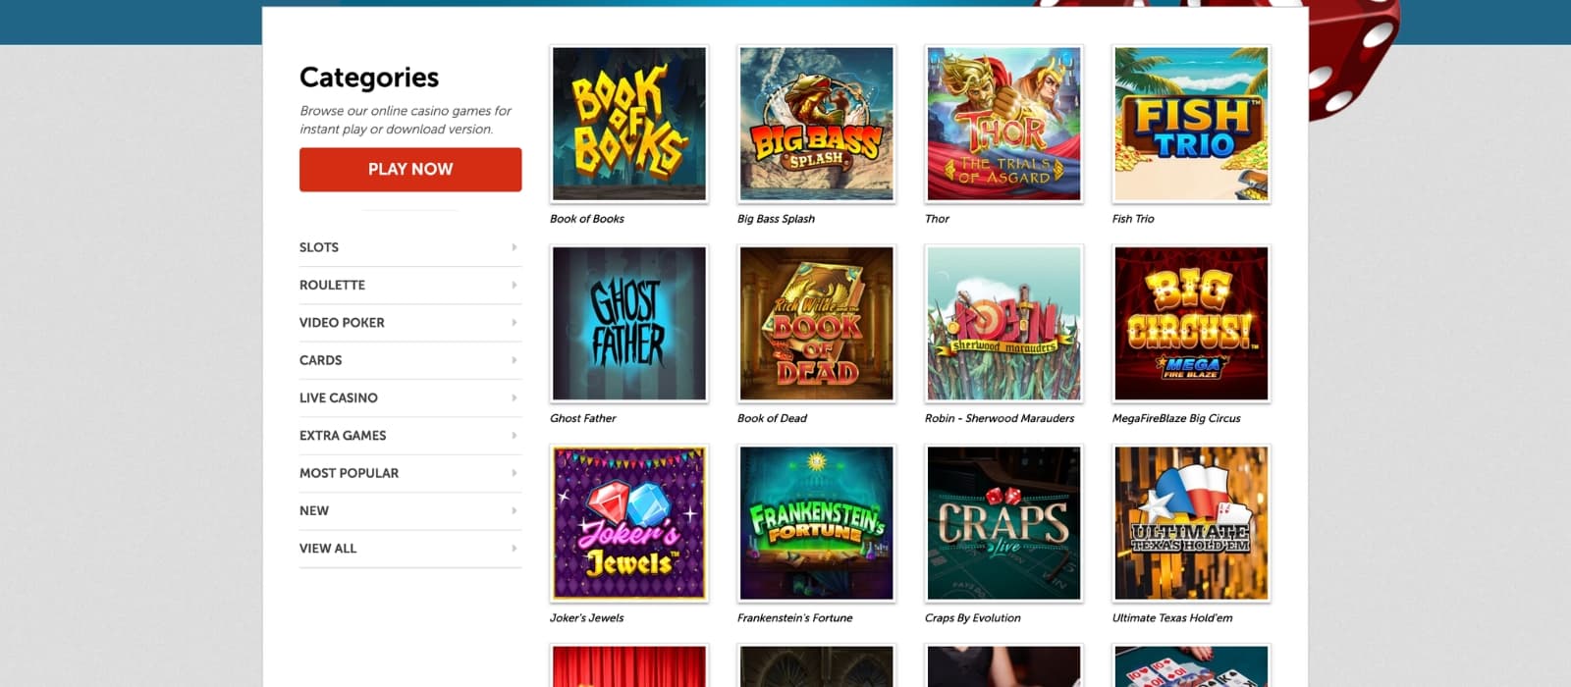This screenshot has width=1571, height=687.
Task: Launch the Big Circus Mega Fire Blaze thumbnail
Action: click(x=1192, y=324)
